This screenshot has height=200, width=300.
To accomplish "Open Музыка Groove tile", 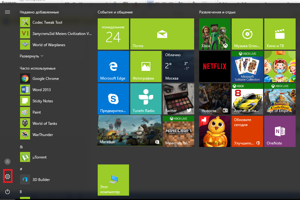I will pos(247,34).
